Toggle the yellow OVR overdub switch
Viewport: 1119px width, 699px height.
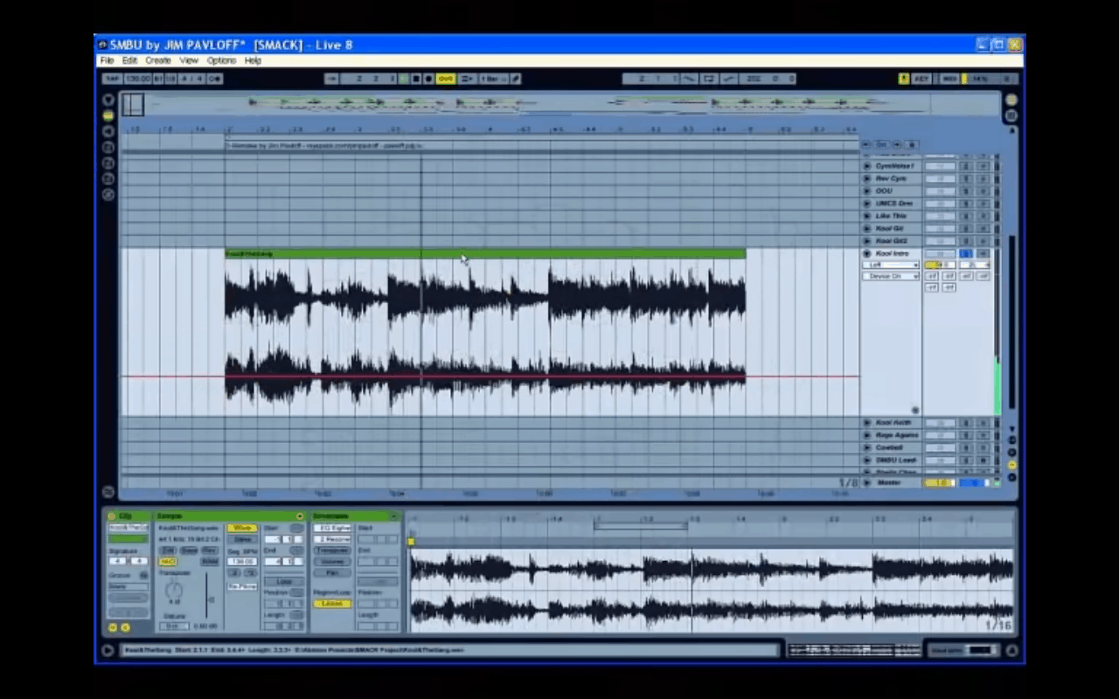[x=446, y=79]
